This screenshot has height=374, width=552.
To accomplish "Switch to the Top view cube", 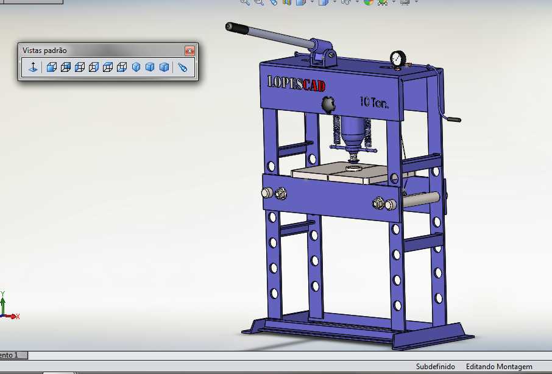I will pyautogui.click(x=108, y=67).
